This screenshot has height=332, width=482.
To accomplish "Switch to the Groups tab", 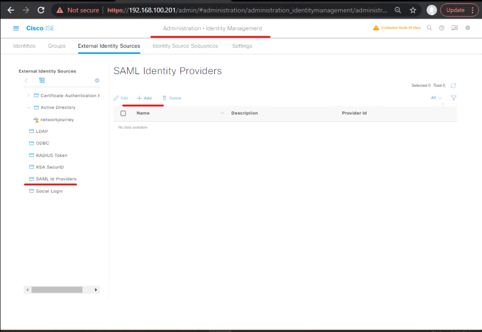I will coord(56,46).
